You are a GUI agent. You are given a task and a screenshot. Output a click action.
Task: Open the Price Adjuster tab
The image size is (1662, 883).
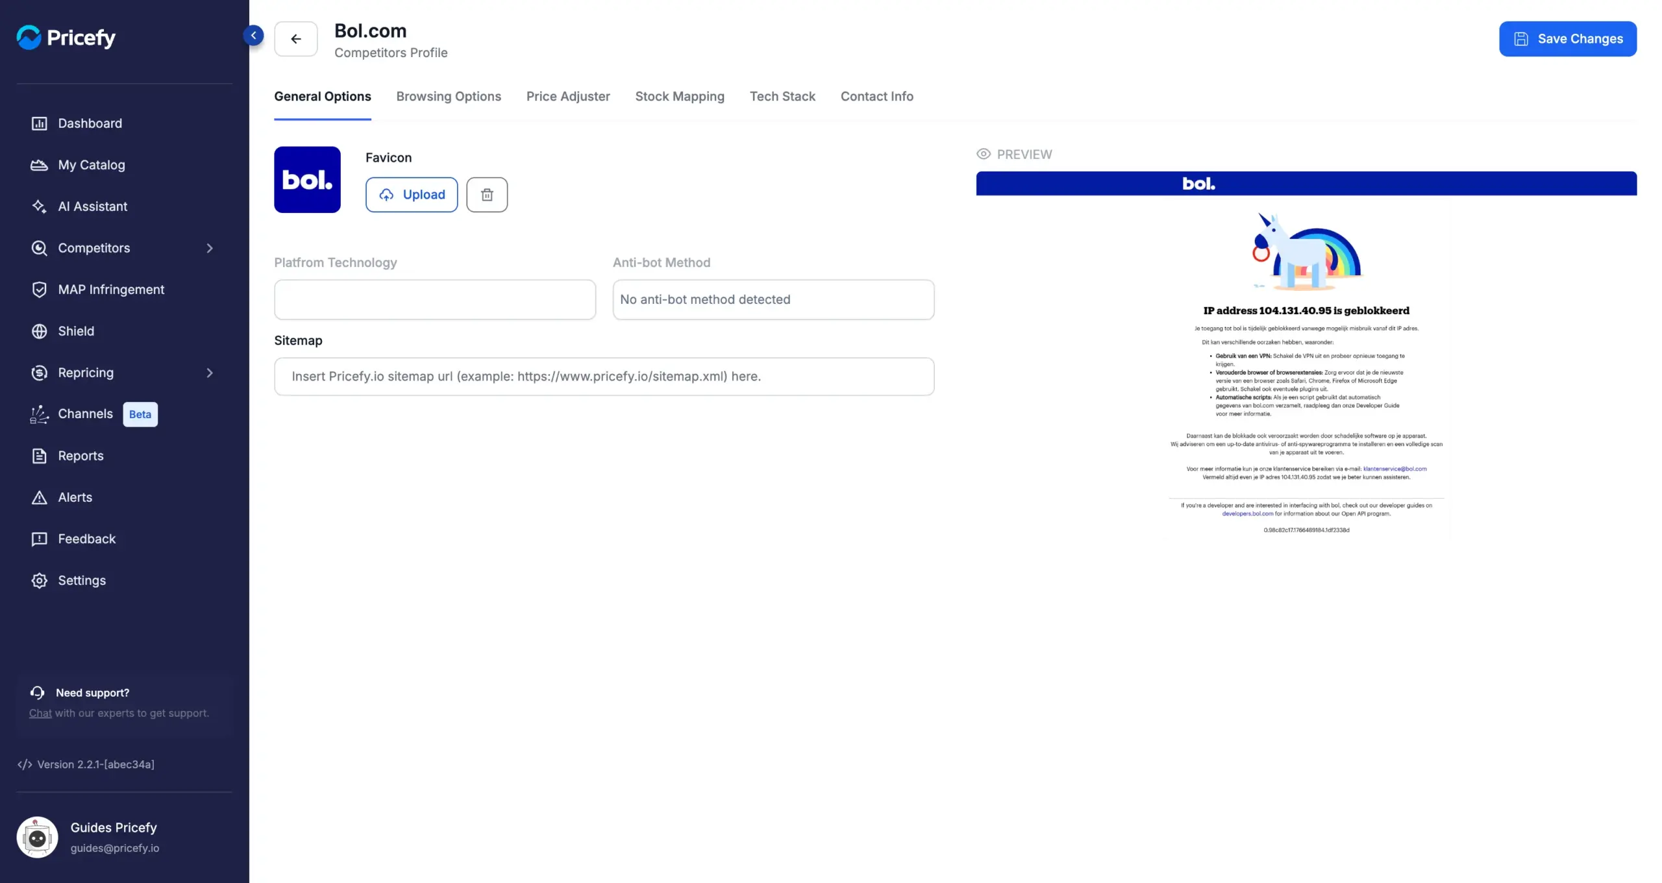pyautogui.click(x=568, y=97)
